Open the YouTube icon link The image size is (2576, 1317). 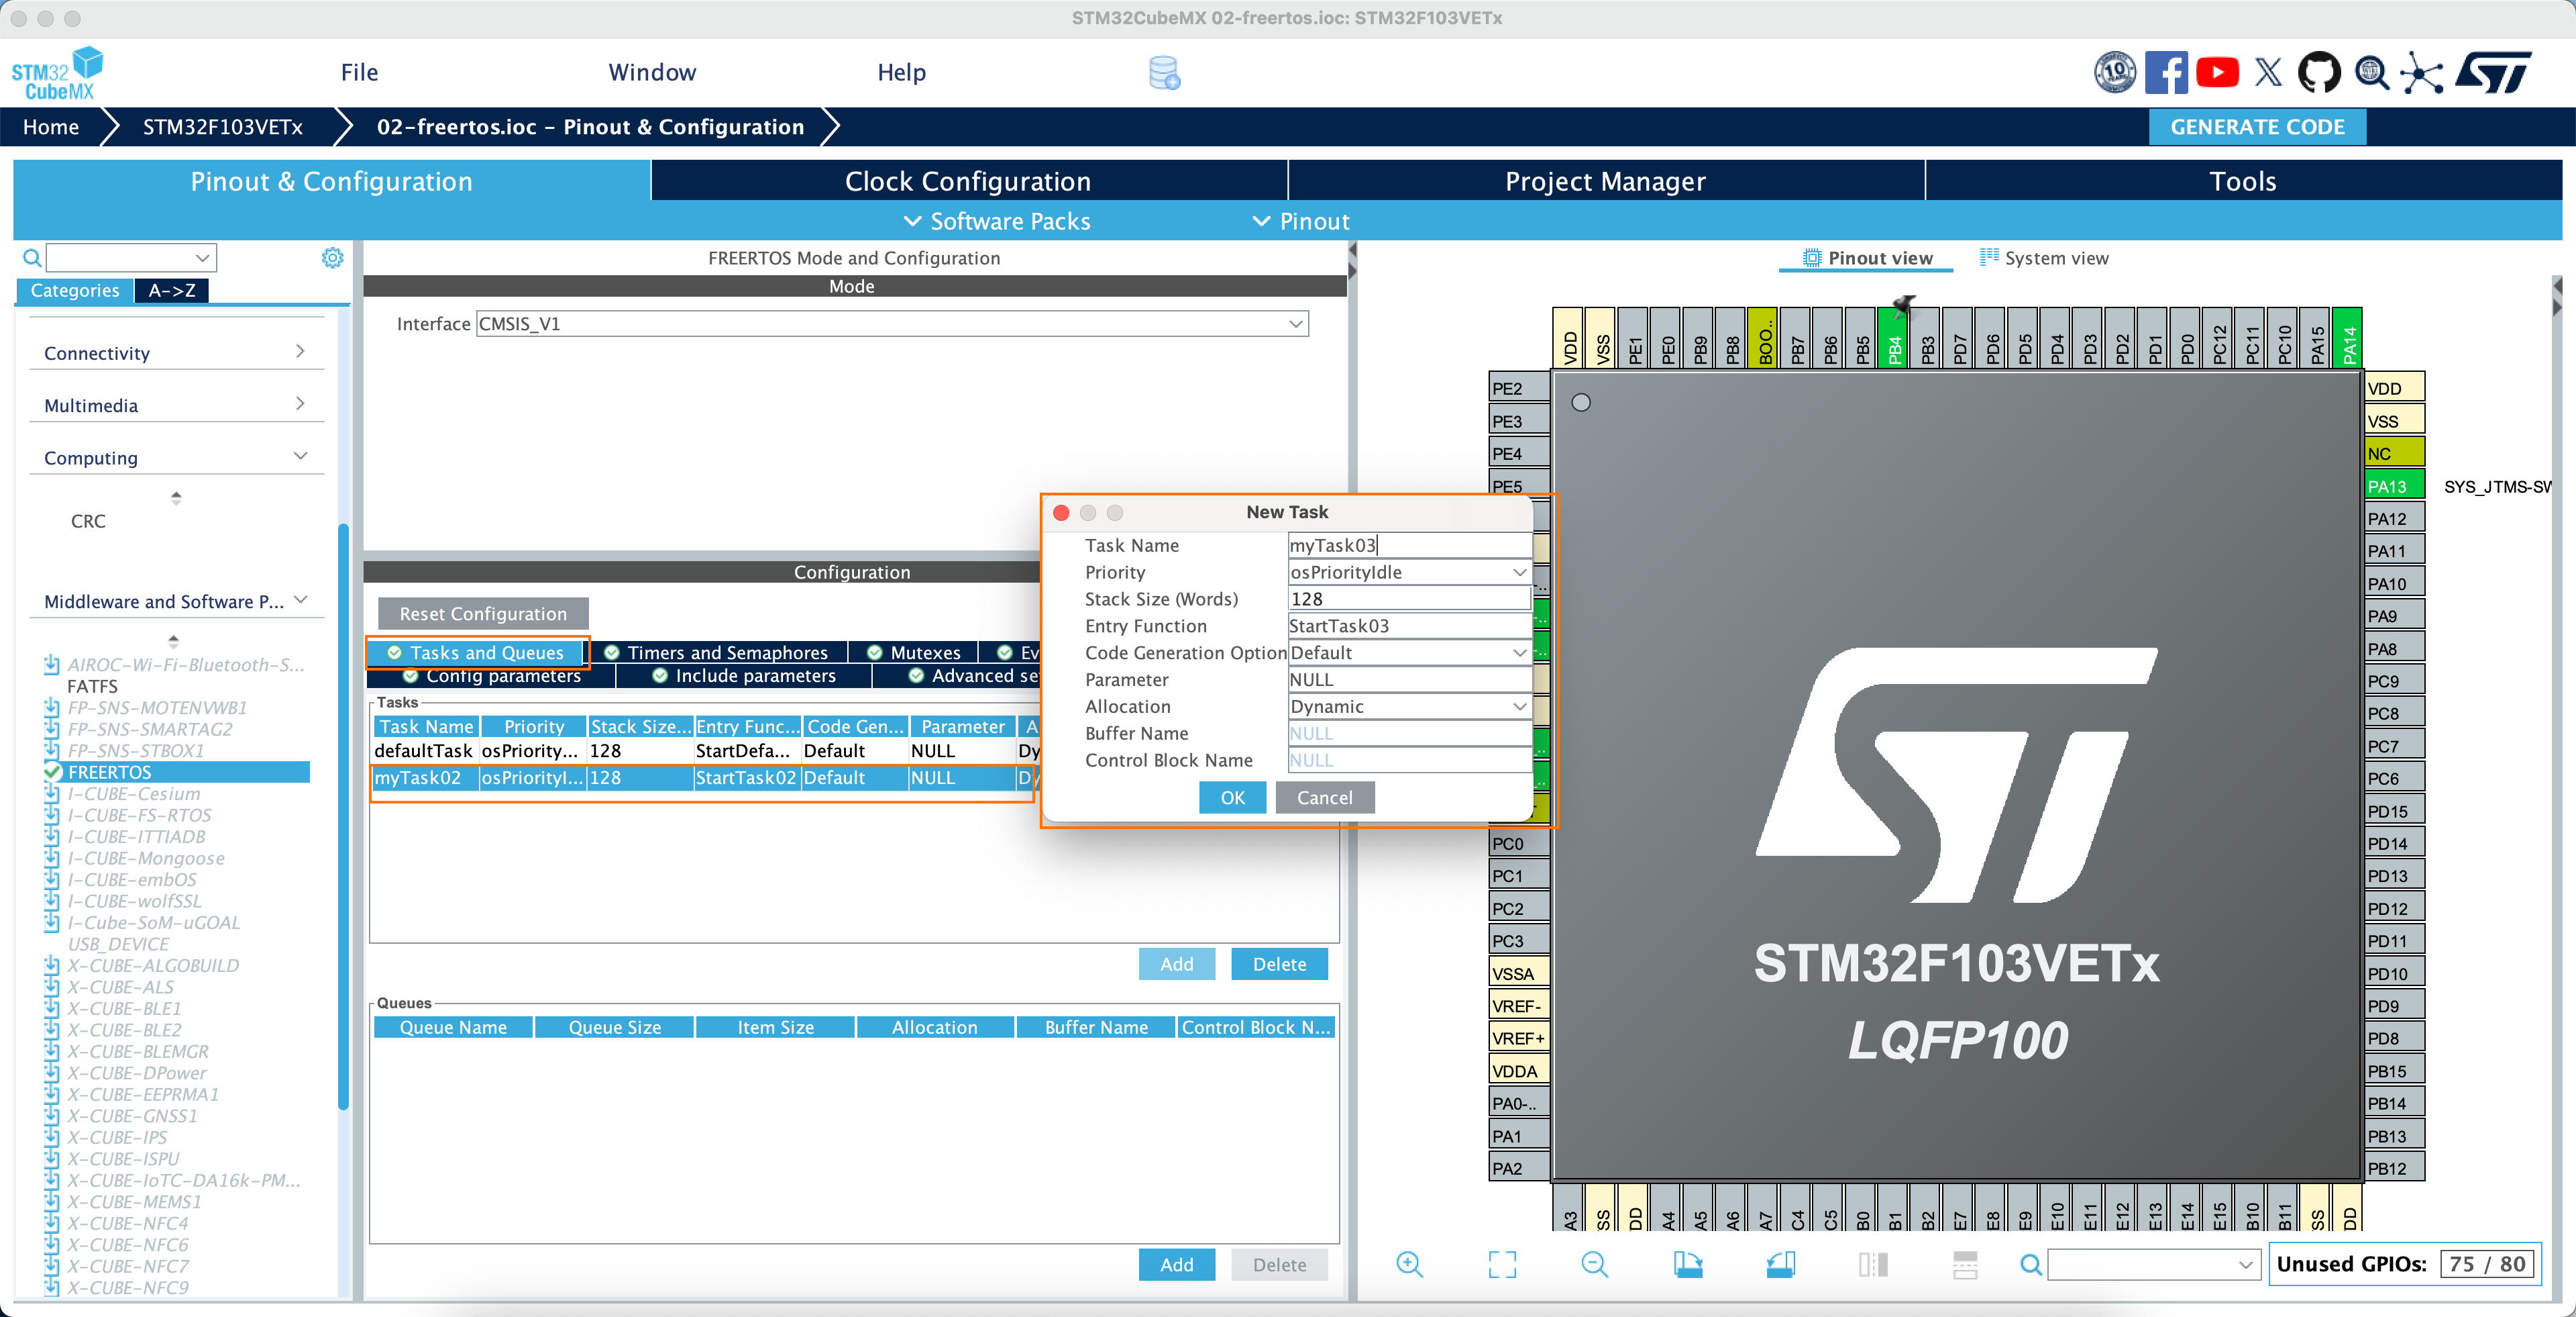[x=2217, y=72]
